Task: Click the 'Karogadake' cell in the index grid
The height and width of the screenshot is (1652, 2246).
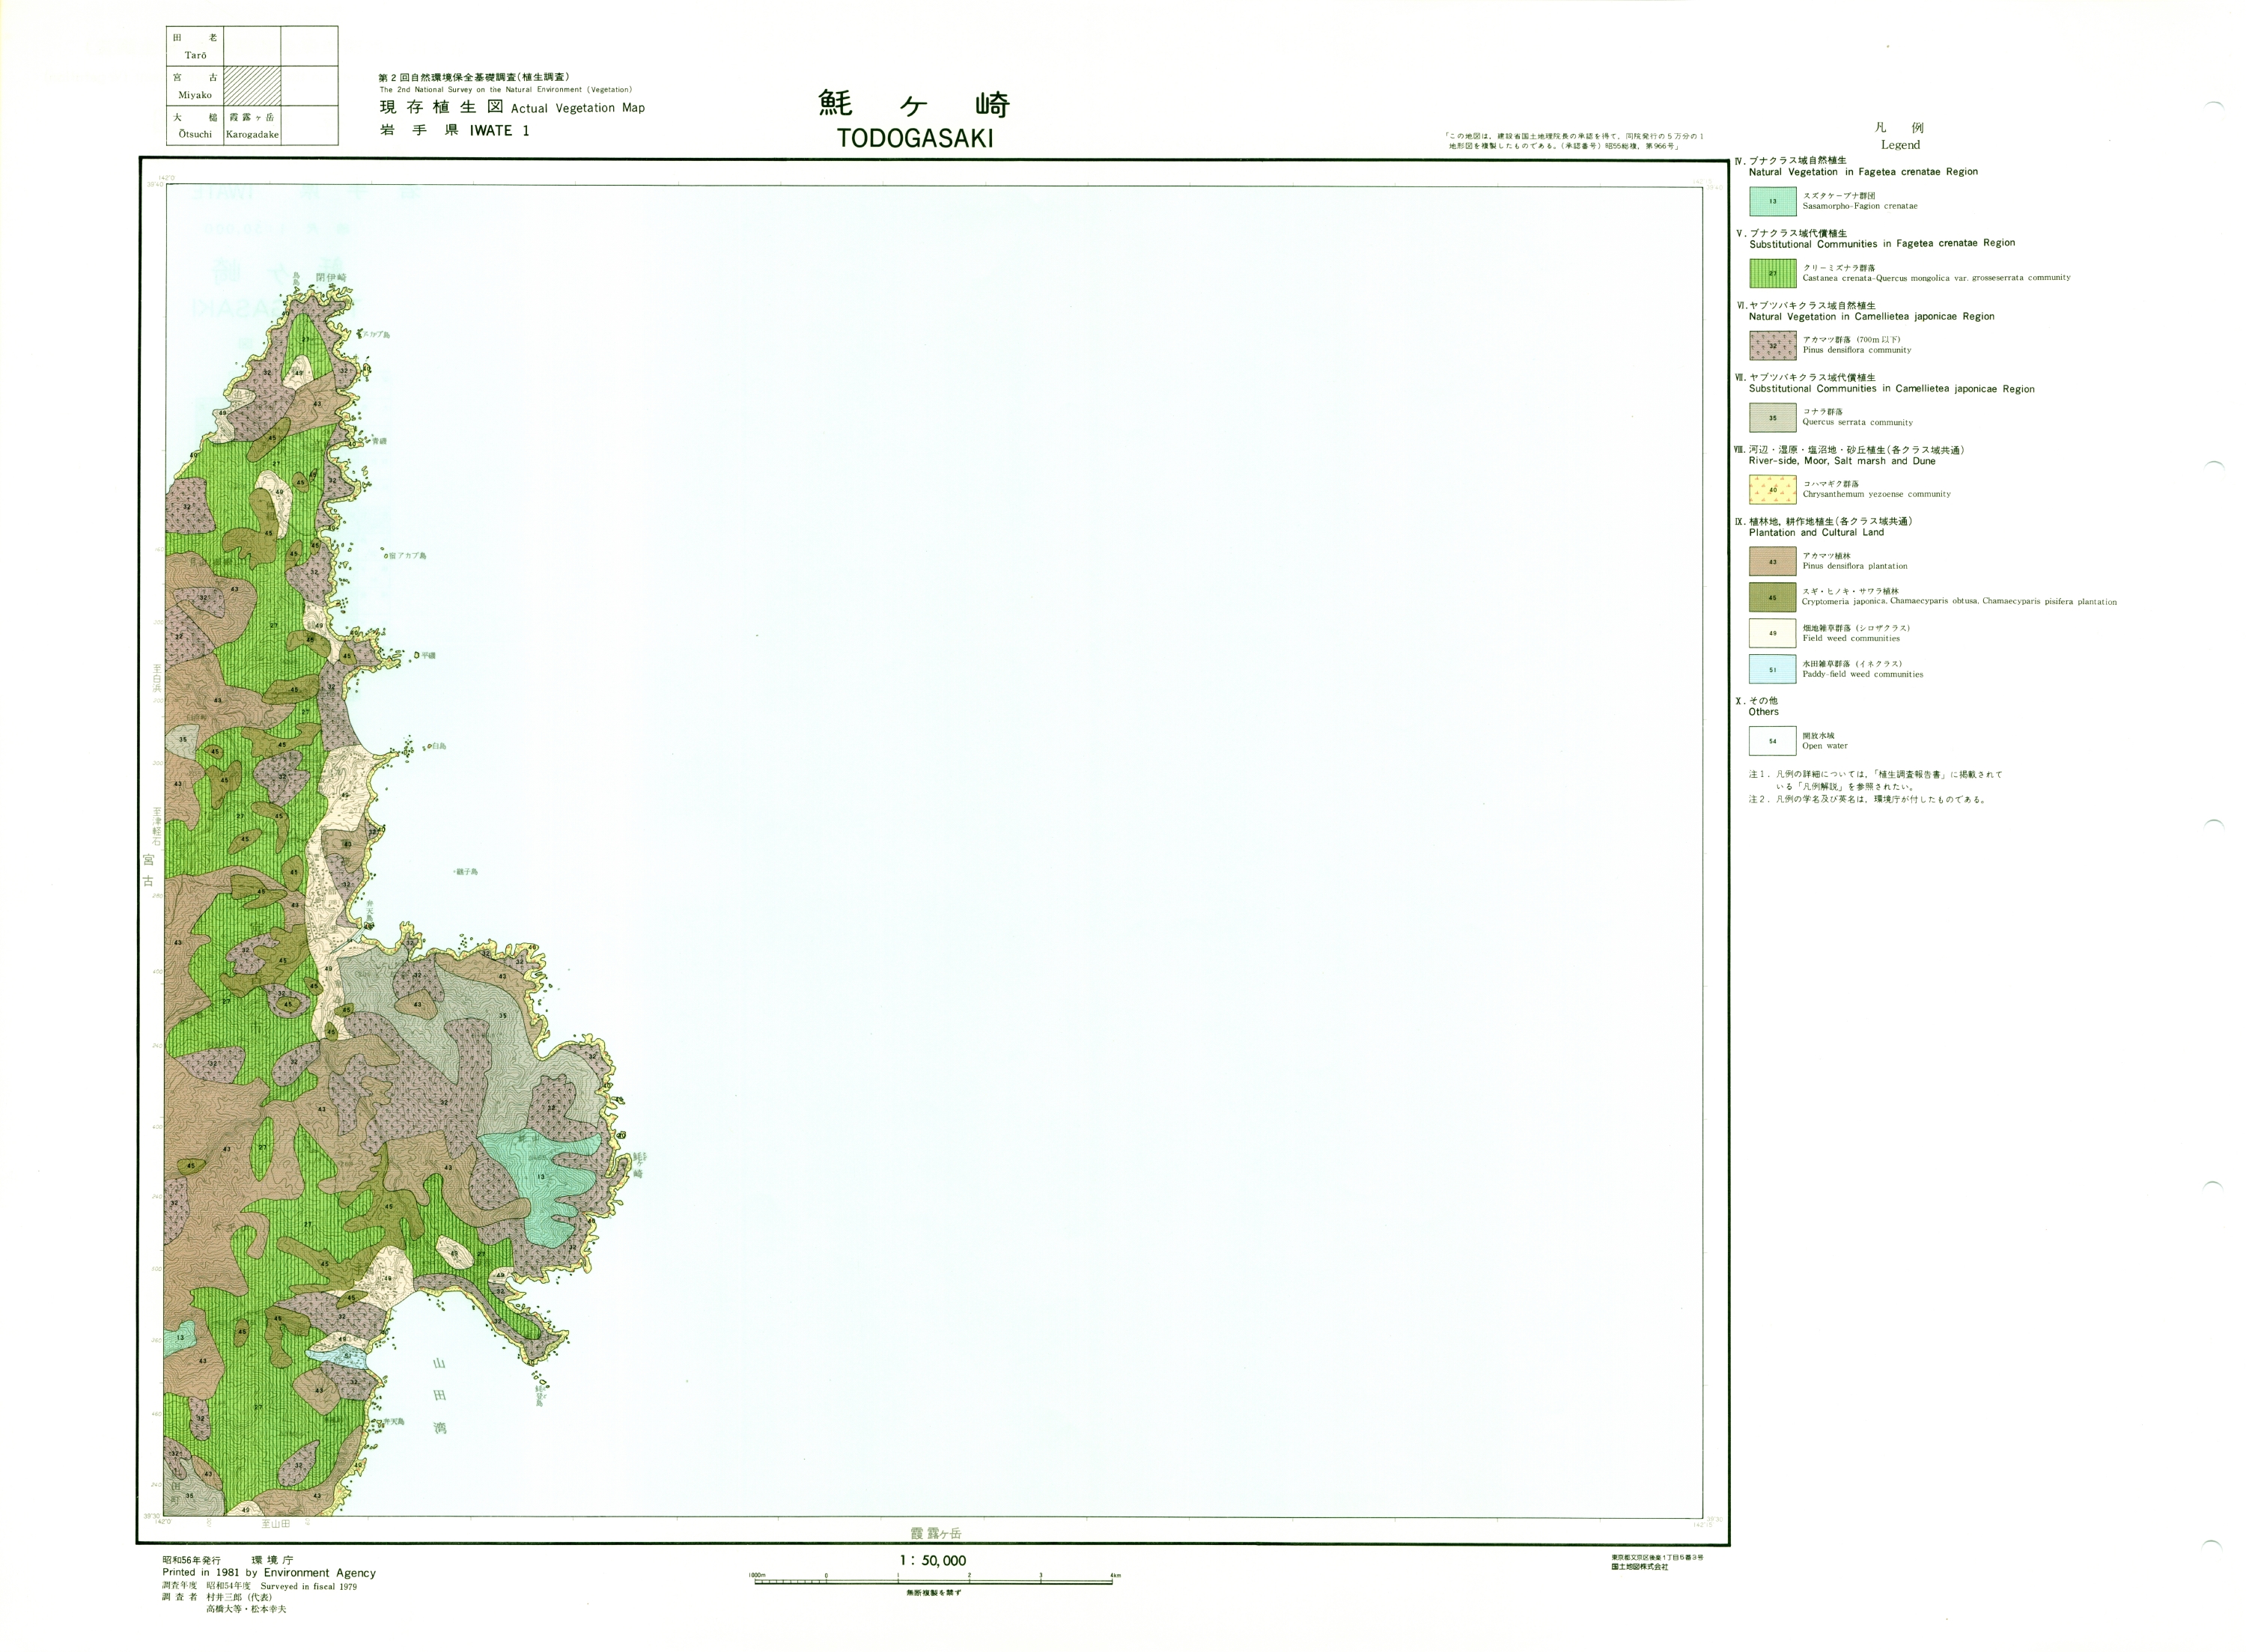Action: (x=252, y=126)
